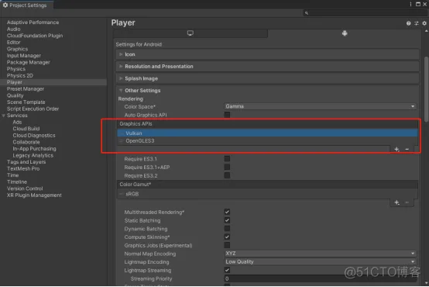Enable Require ES3.1 checkbox
429x287 pixels.
(x=227, y=159)
